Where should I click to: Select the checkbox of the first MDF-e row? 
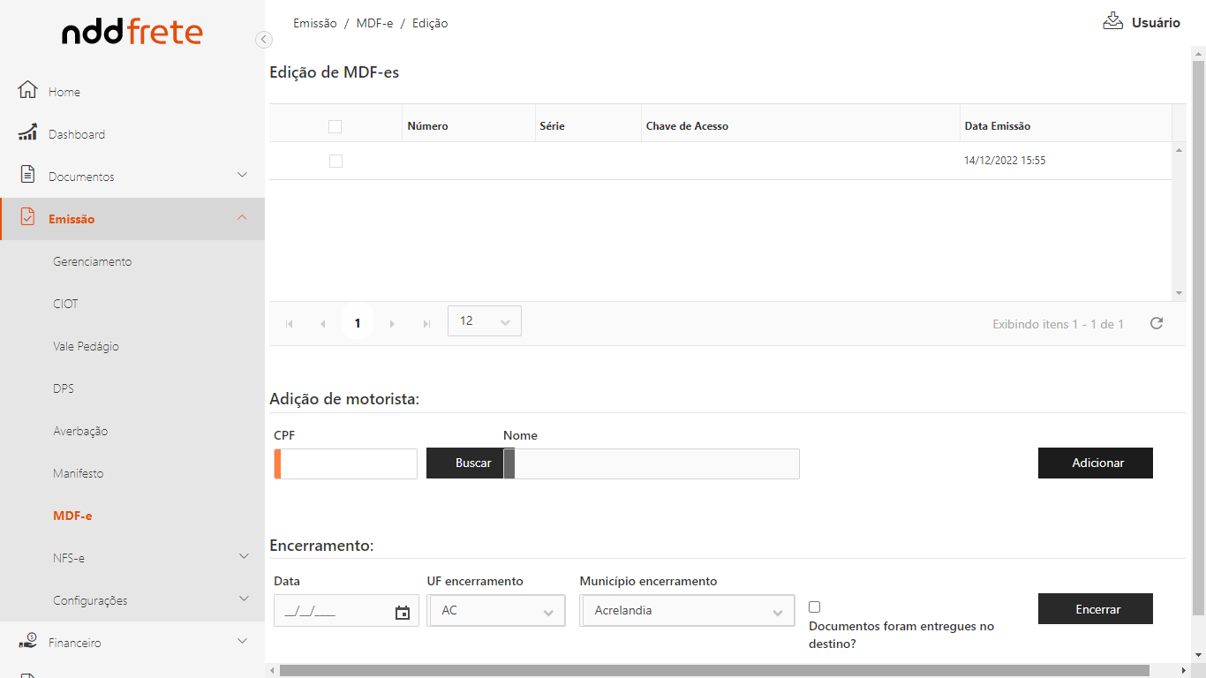(335, 161)
